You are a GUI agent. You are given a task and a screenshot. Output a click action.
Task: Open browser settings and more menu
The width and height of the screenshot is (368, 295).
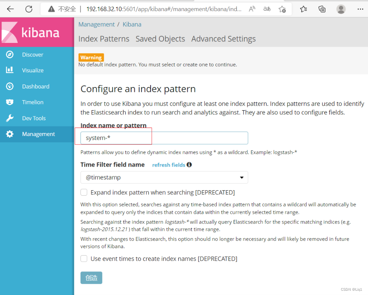tap(360, 9)
